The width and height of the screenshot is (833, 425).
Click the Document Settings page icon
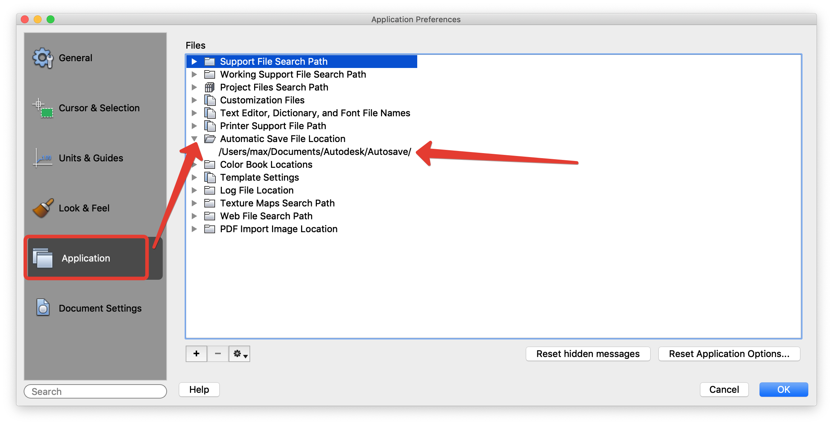(x=43, y=308)
